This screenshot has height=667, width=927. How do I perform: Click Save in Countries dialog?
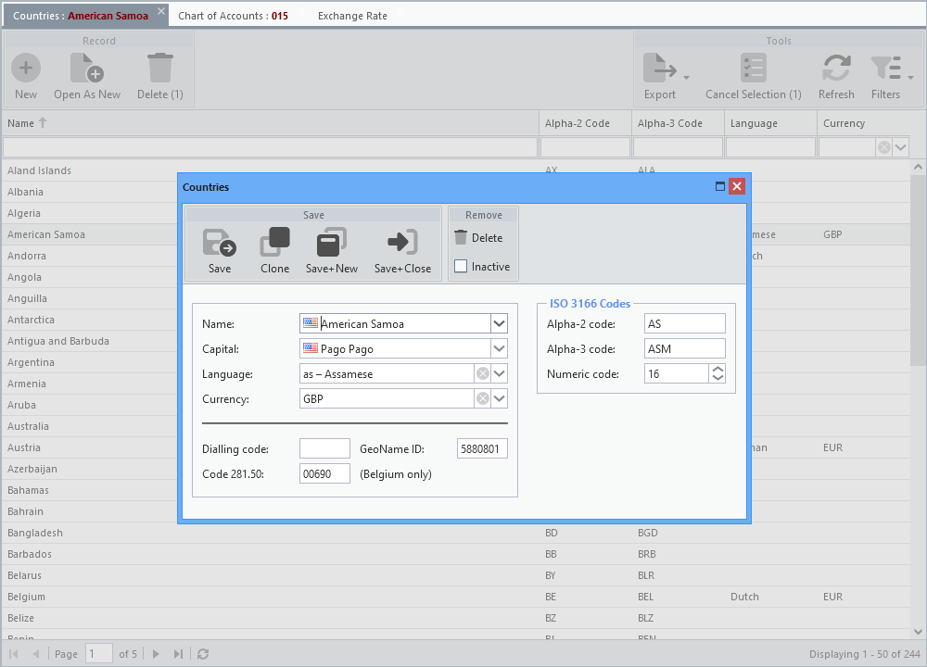[220, 251]
